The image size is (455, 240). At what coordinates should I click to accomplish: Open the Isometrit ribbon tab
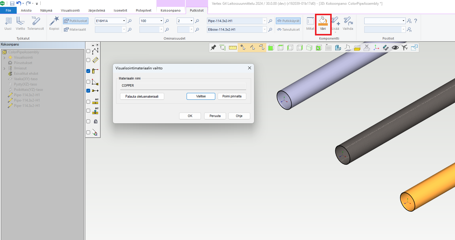120,10
